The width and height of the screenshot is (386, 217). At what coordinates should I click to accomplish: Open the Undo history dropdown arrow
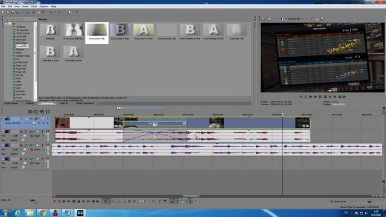point(55,12)
